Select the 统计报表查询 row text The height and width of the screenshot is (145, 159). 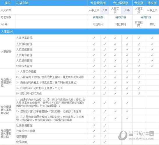coord(24,66)
